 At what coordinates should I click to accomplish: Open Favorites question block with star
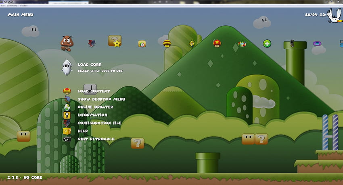(115, 41)
